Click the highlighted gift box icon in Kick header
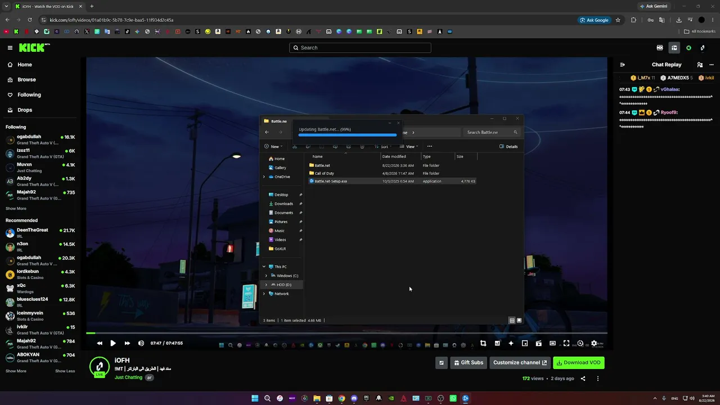Viewport: 720px width, 405px height. pos(674,48)
